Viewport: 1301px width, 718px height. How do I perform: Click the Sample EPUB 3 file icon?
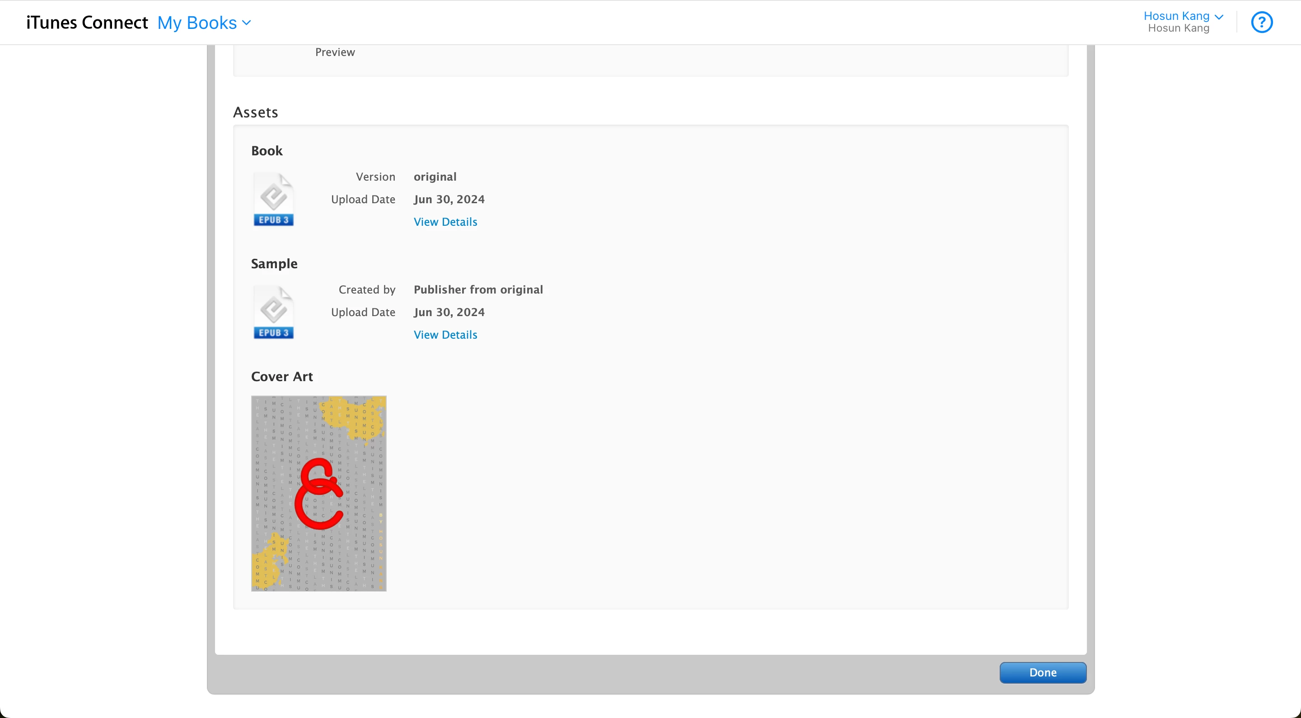(x=273, y=312)
